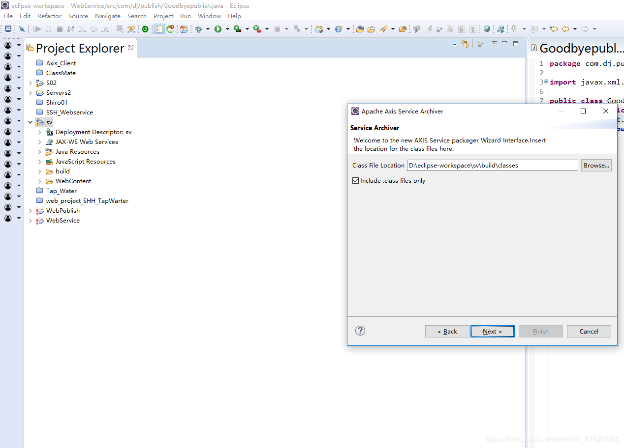Click the Skip All Breakpoints toolbar icon

22,29
